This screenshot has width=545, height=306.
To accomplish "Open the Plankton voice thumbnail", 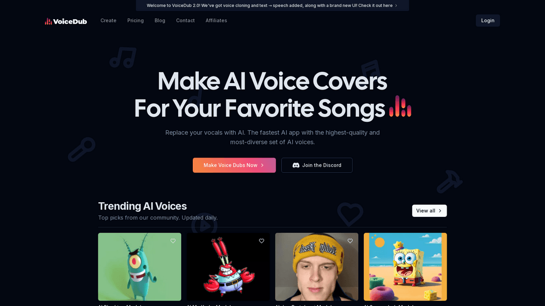I will click(140, 267).
